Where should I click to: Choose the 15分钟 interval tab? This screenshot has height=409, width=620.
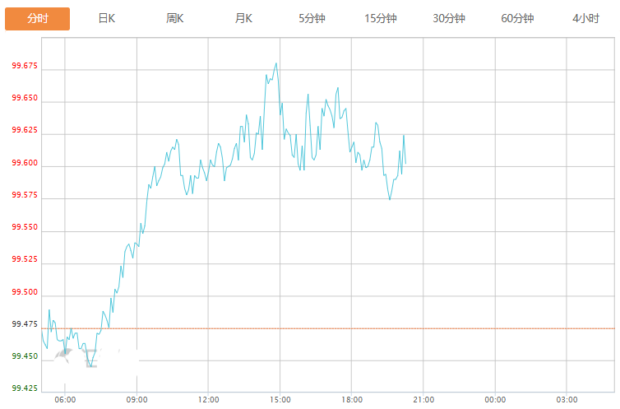coord(381,19)
